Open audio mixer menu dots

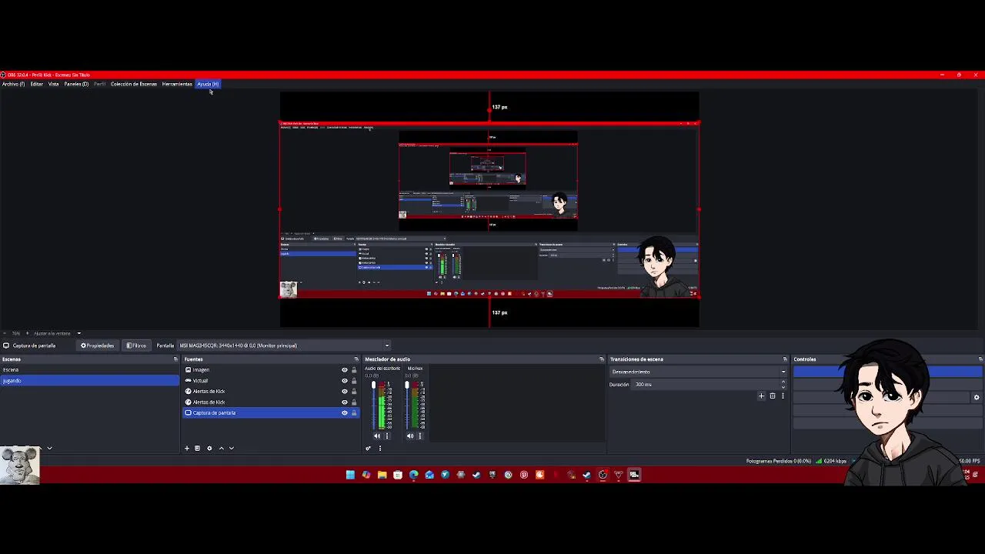pos(379,448)
